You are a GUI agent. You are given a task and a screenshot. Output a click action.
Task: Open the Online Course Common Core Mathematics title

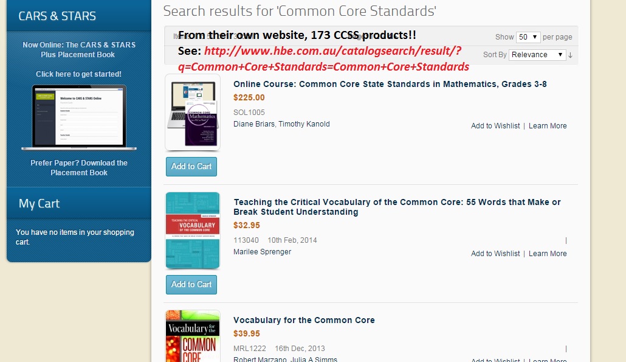tap(390, 84)
